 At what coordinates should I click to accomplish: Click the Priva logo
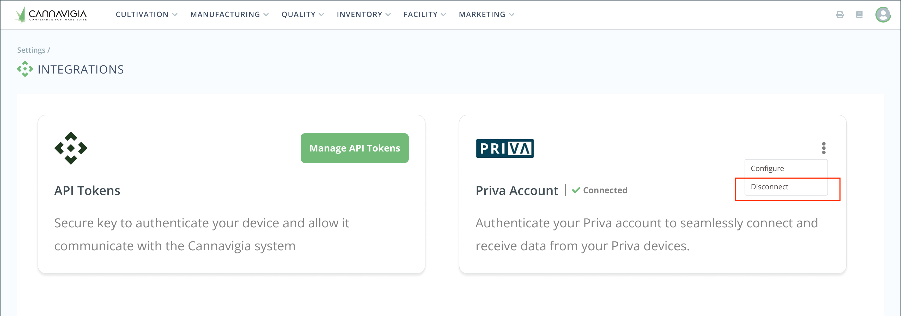tap(505, 148)
